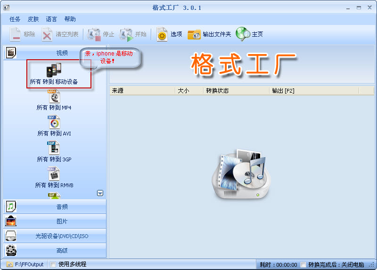Open 选项 options gear icon
Image resolution: width=377 pixels, height=270 pixels.
coord(162,34)
